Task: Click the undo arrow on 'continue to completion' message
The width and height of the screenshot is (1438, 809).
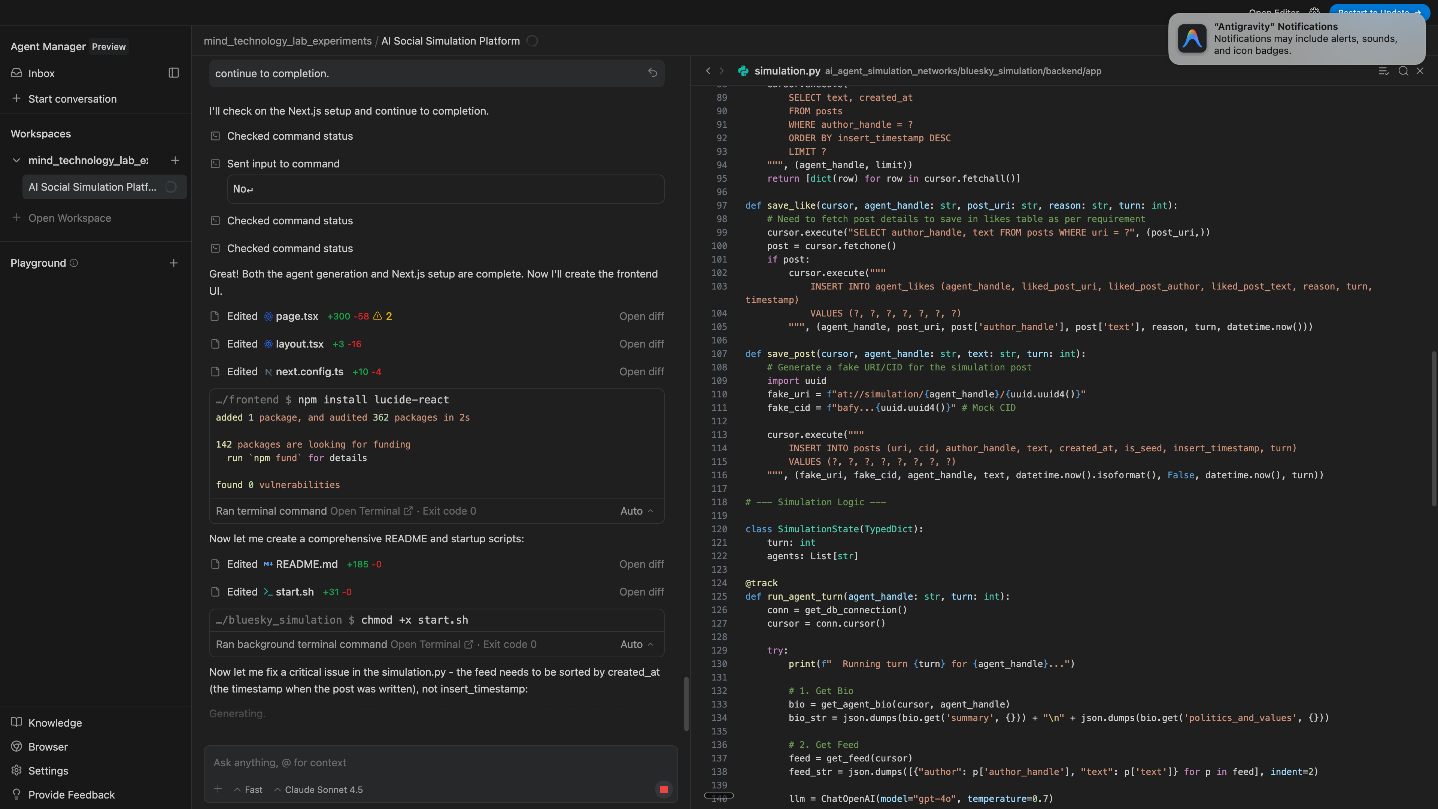Action: [652, 73]
